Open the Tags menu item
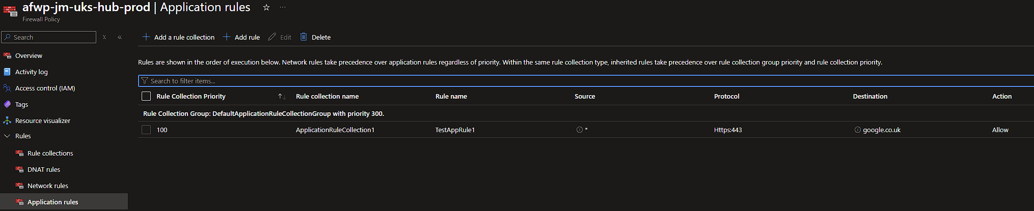This screenshot has width=1034, height=211. pyautogui.click(x=21, y=104)
